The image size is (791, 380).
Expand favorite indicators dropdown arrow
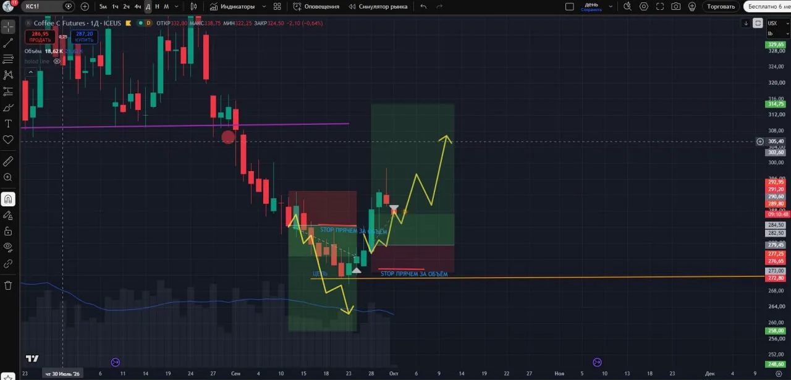pos(264,6)
